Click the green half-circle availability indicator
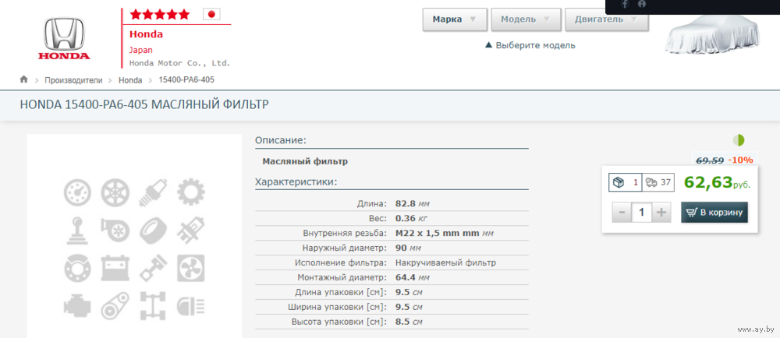Screen dimensions: 780x338 pyautogui.click(x=739, y=140)
